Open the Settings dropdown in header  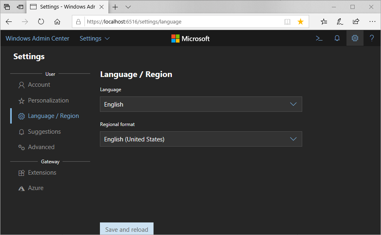95,38
